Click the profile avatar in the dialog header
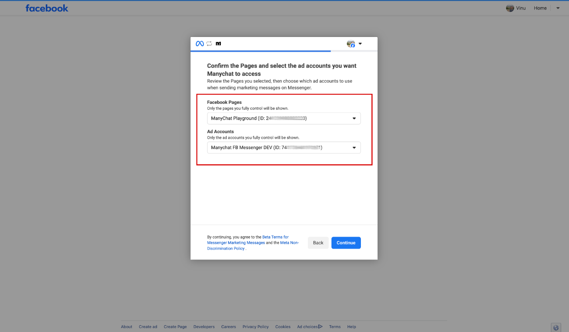This screenshot has width=569, height=332. pos(351,44)
